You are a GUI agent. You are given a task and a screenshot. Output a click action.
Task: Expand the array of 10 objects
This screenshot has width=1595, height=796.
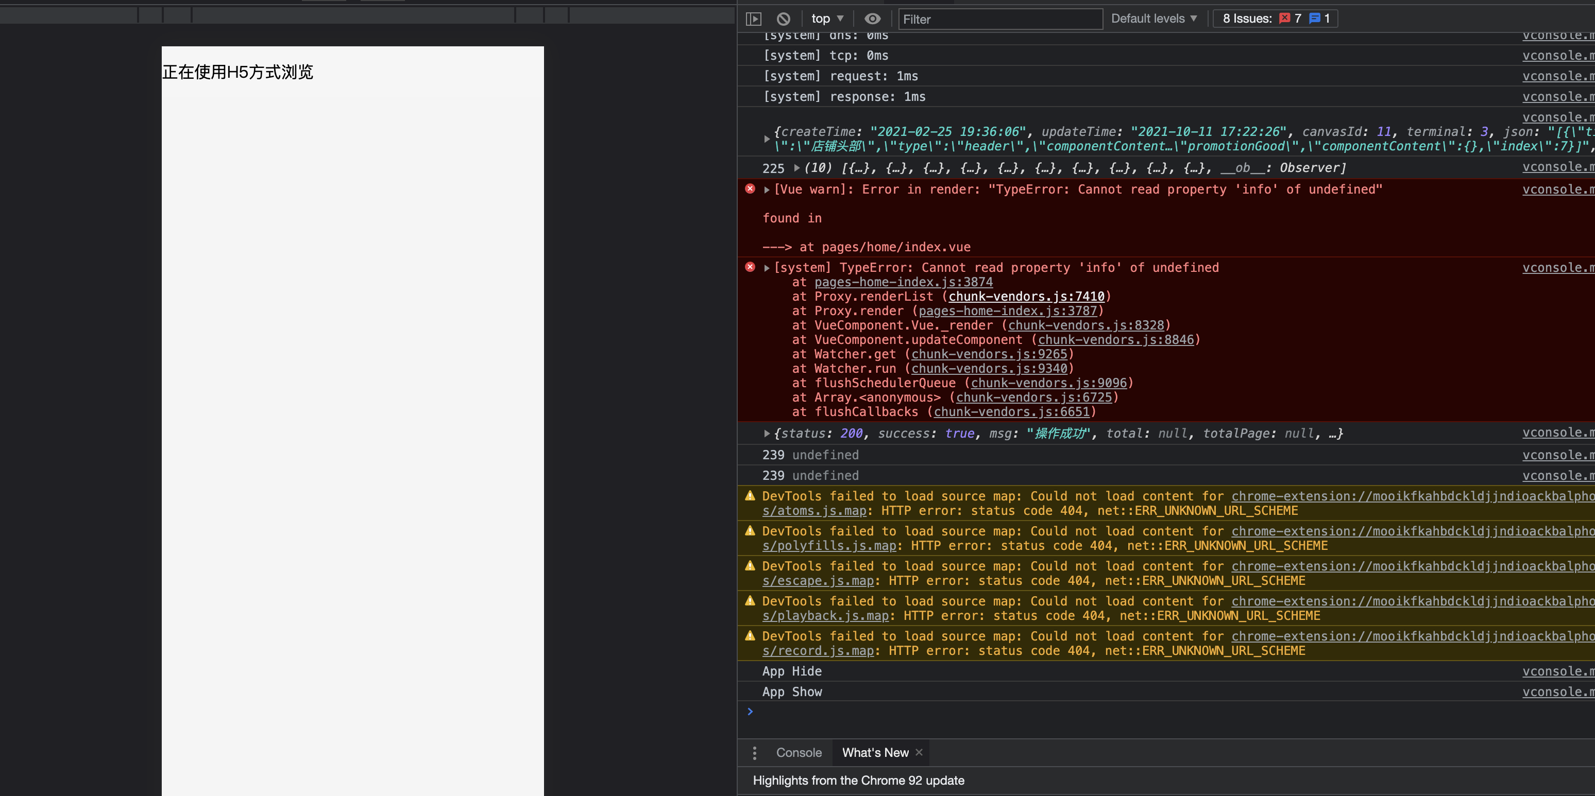tap(797, 168)
